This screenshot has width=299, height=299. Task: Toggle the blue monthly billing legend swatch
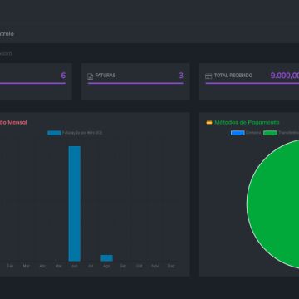point(54,133)
